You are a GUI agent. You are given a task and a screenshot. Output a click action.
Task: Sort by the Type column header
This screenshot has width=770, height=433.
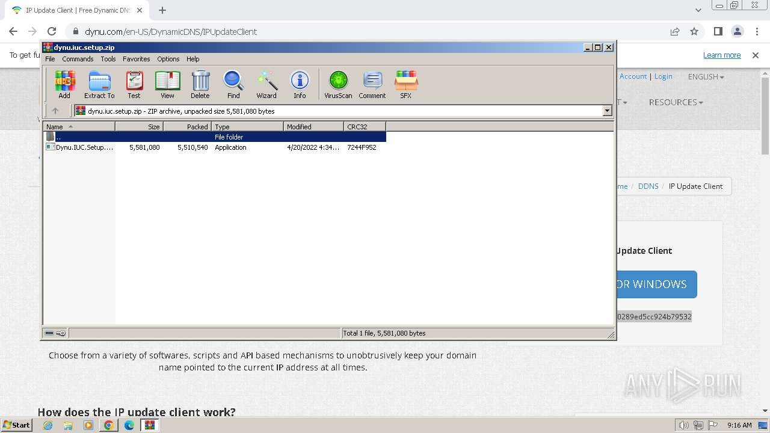click(x=247, y=126)
